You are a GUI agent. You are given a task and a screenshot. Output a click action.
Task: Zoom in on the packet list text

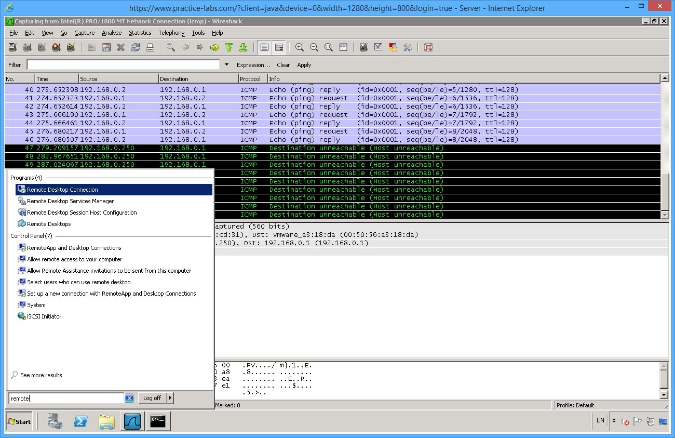[x=299, y=47]
